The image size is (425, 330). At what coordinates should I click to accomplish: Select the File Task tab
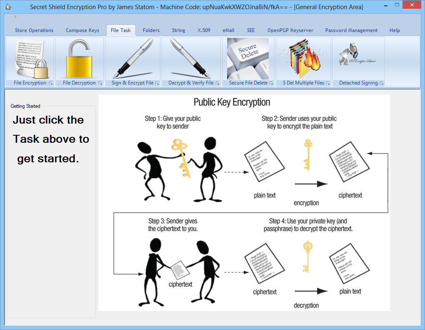click(120, 30)
